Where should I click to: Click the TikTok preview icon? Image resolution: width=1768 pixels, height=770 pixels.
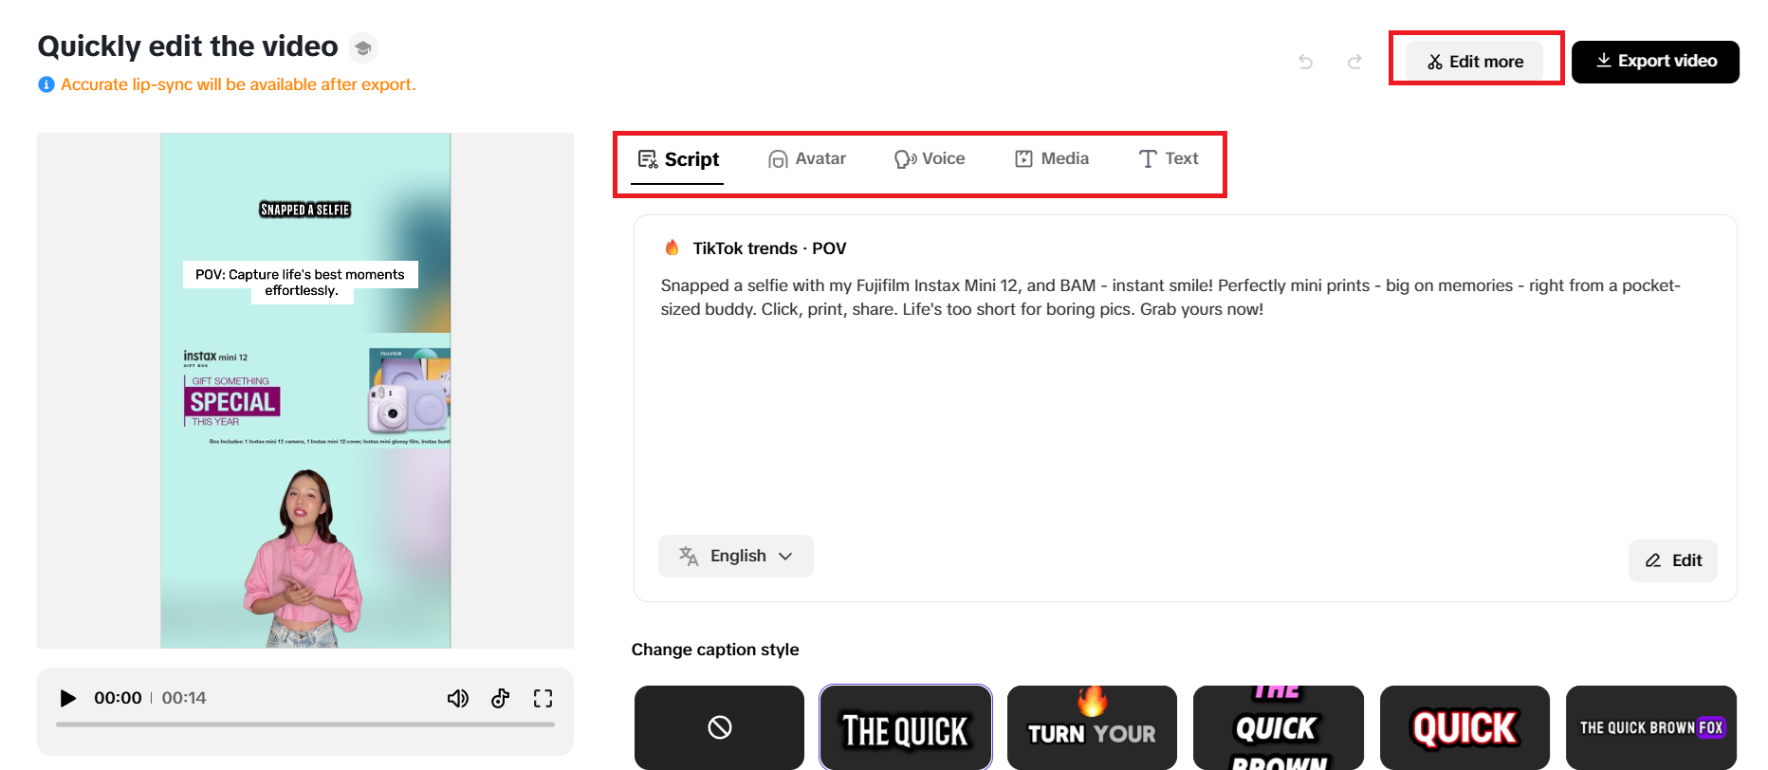tap(501, 699)
